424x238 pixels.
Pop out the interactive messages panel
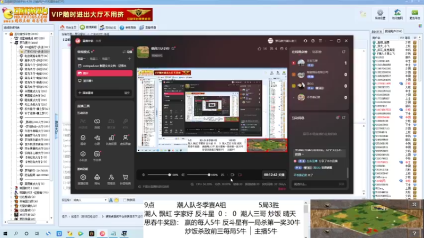[343, 117]
